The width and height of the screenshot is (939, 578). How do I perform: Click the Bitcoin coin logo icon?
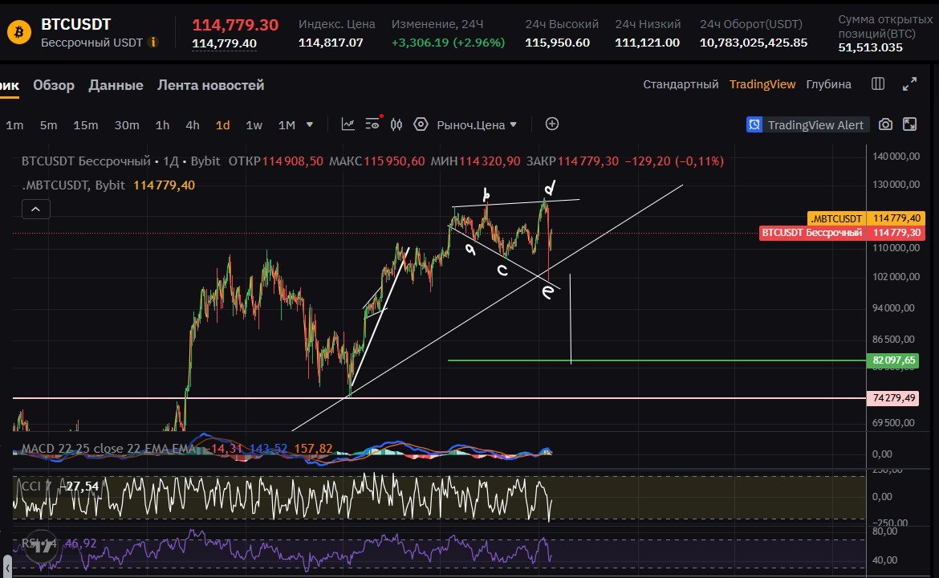pos(18,32)
